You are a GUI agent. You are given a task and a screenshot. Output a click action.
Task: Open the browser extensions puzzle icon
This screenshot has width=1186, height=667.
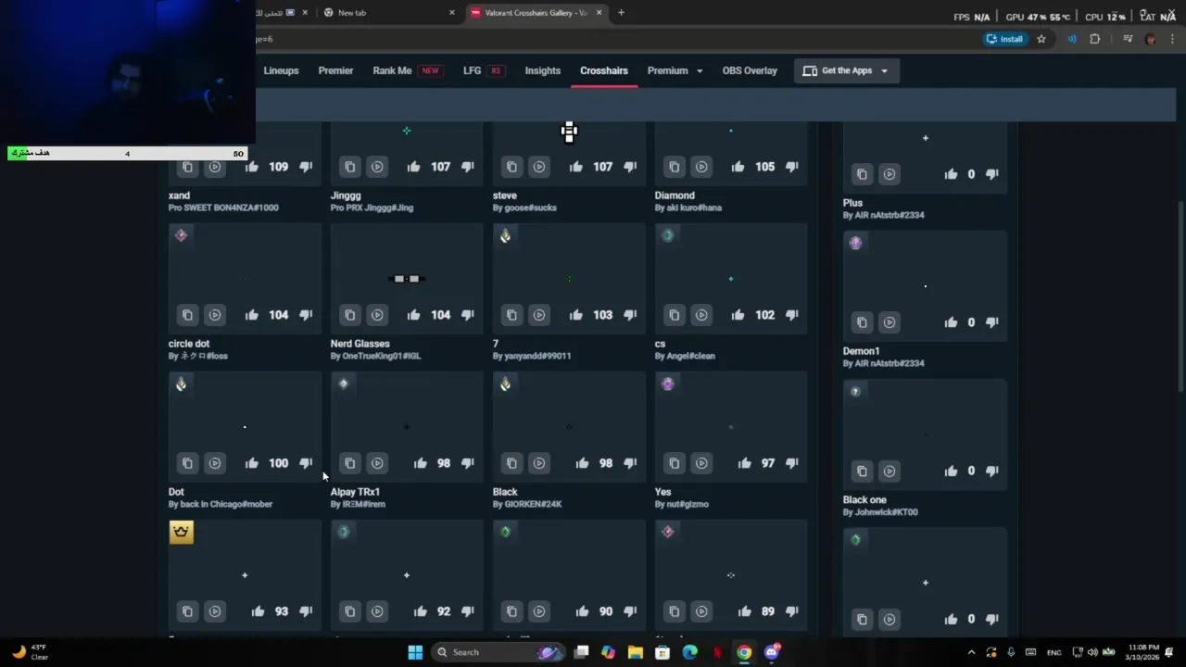point(1095,39)
